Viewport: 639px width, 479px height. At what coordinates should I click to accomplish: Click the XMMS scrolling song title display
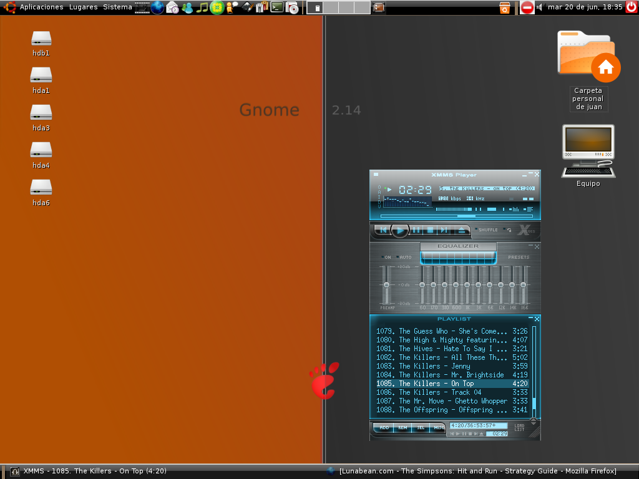click(487, 188)
